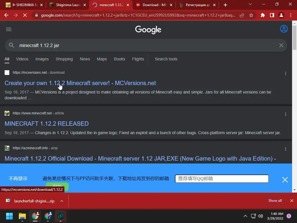
Task: Click the second Chrome taskbar icon
Action: coord(48,216)
